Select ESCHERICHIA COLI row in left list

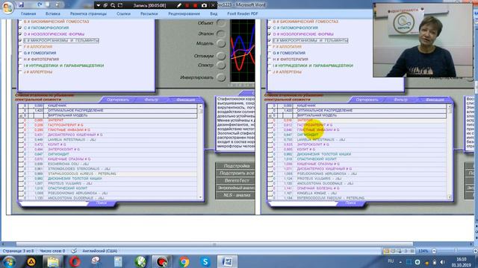pos(108,164)
